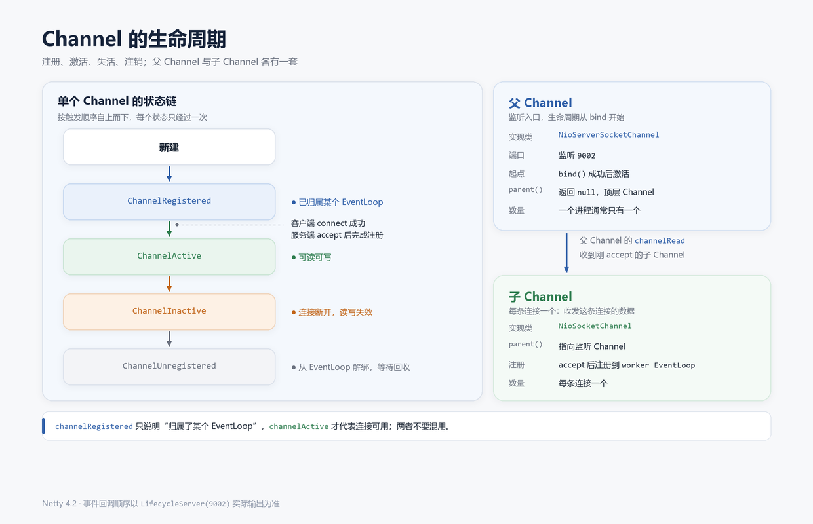Select the ChannelRegistered state box

[x=169, y=202]
